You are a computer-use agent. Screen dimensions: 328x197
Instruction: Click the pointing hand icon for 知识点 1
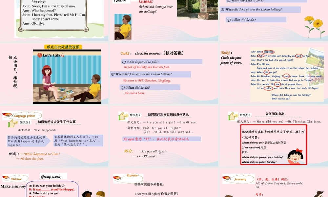click(x=13, y=123)
